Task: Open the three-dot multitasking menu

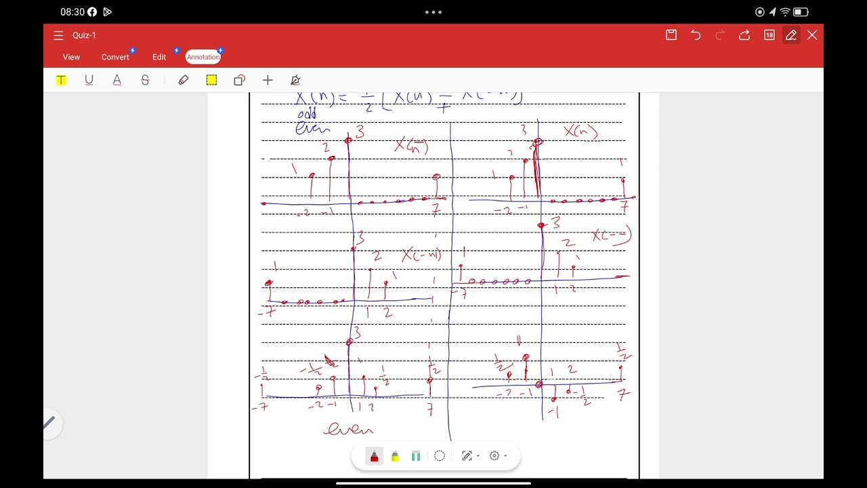Action: point(433,12)
